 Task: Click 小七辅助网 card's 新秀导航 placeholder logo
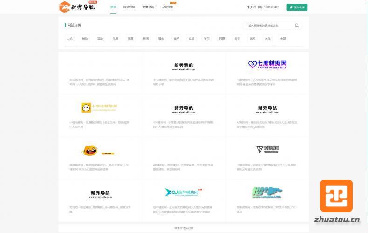click(x=184, y=67)
